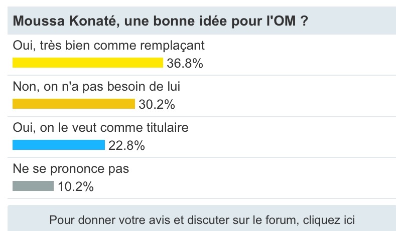
Task: Click the 22.8% result value
Action: tap(126, 145)
